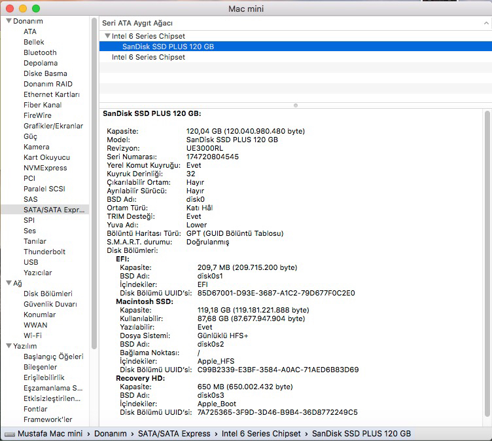Select Bellek in the sidebar
The image size is (492, 441).
pyautogui.click(x=34, y=42)
